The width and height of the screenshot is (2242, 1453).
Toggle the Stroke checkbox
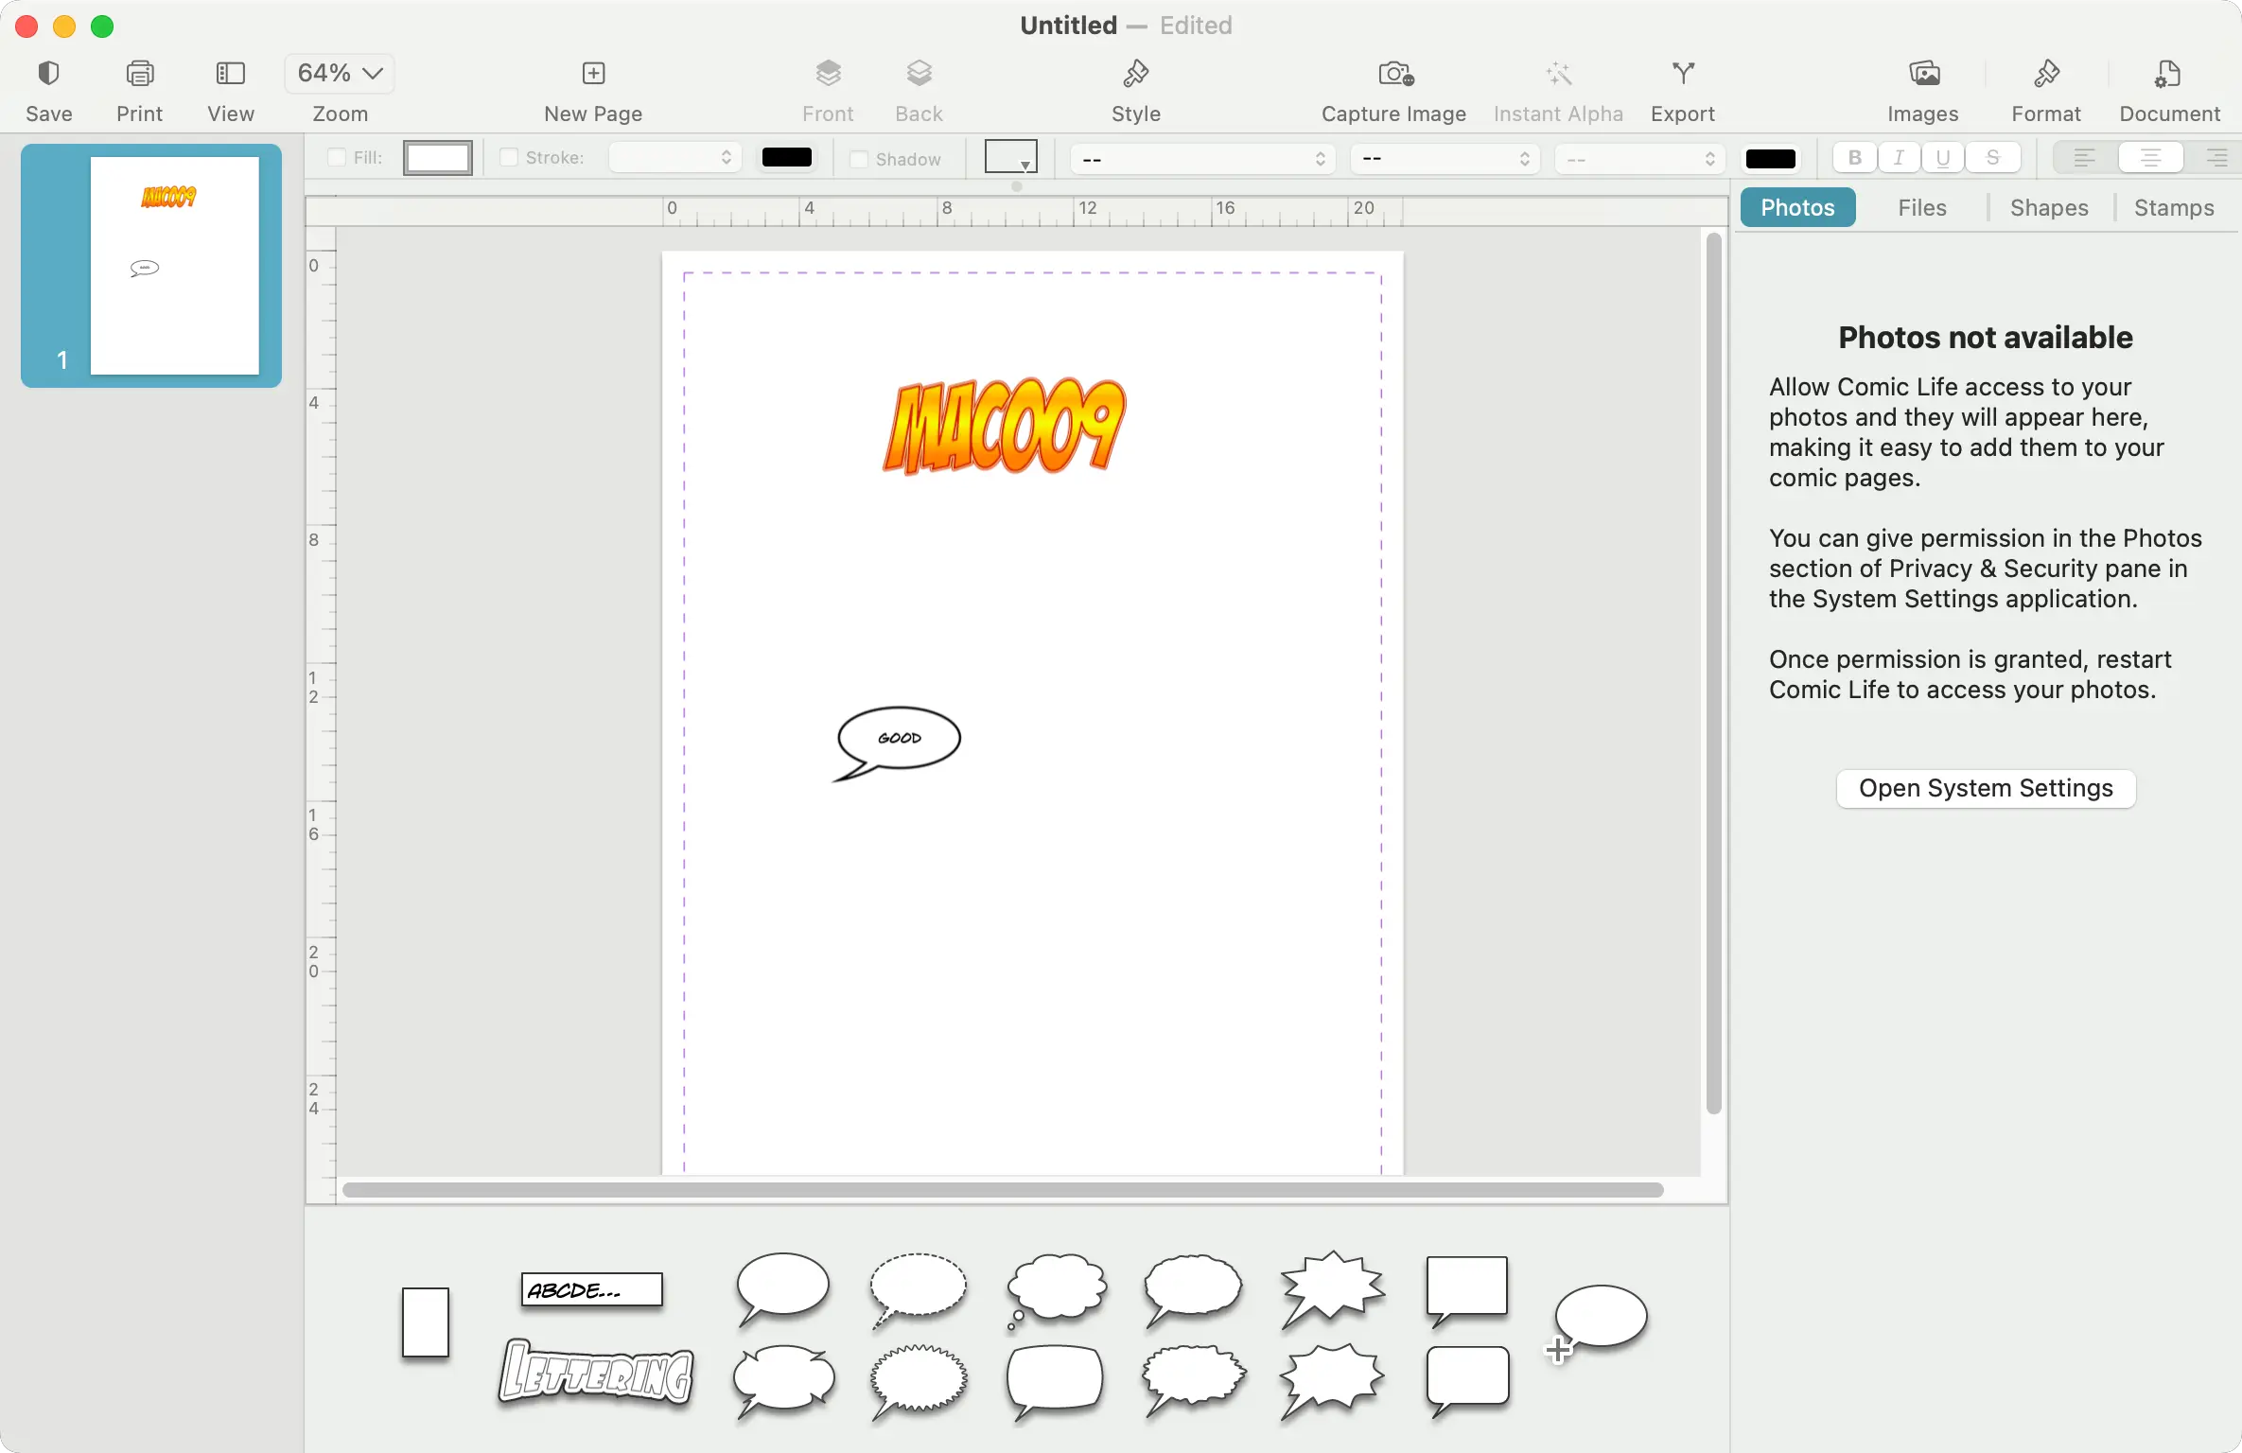[x=509, y=158]
